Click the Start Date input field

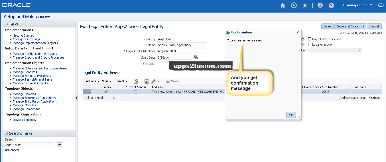(174, 57)
